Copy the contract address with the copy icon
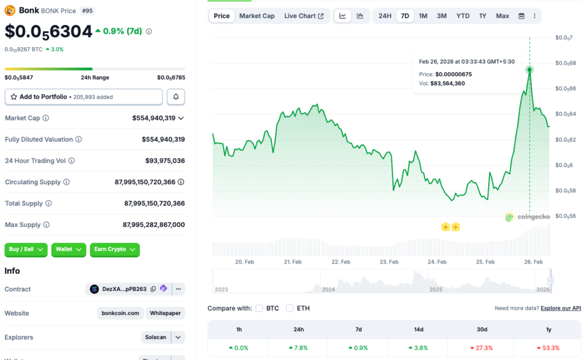Image resolution: width=584 pixels, height=360 pixels. click(x=153, y=289)
